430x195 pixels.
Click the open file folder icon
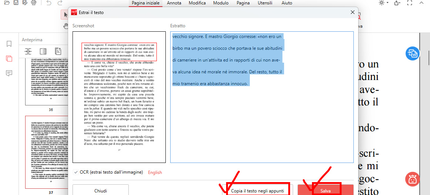click(7, 3)
